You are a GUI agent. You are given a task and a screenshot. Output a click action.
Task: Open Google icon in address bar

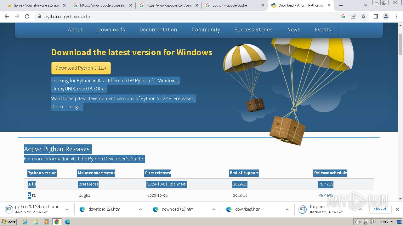pos(343,16)
